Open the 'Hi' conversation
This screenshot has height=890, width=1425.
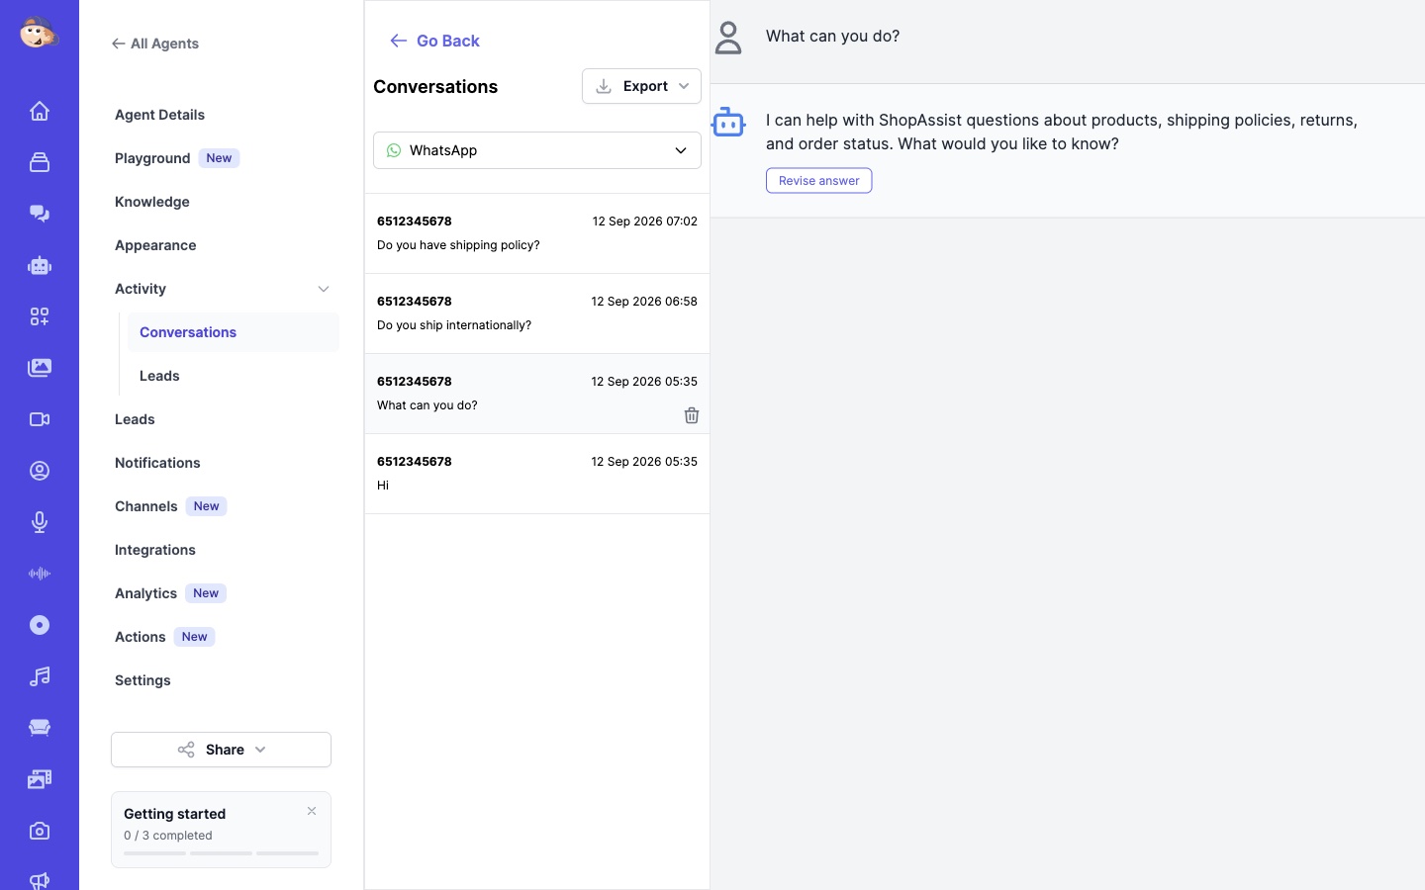tap(537, 474)
